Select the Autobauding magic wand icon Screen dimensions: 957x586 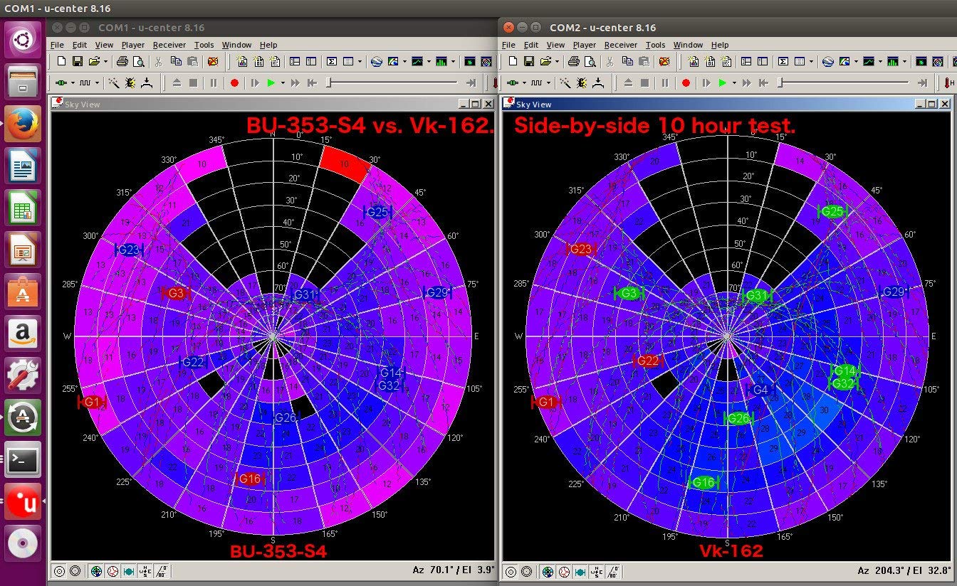(115, 82)
